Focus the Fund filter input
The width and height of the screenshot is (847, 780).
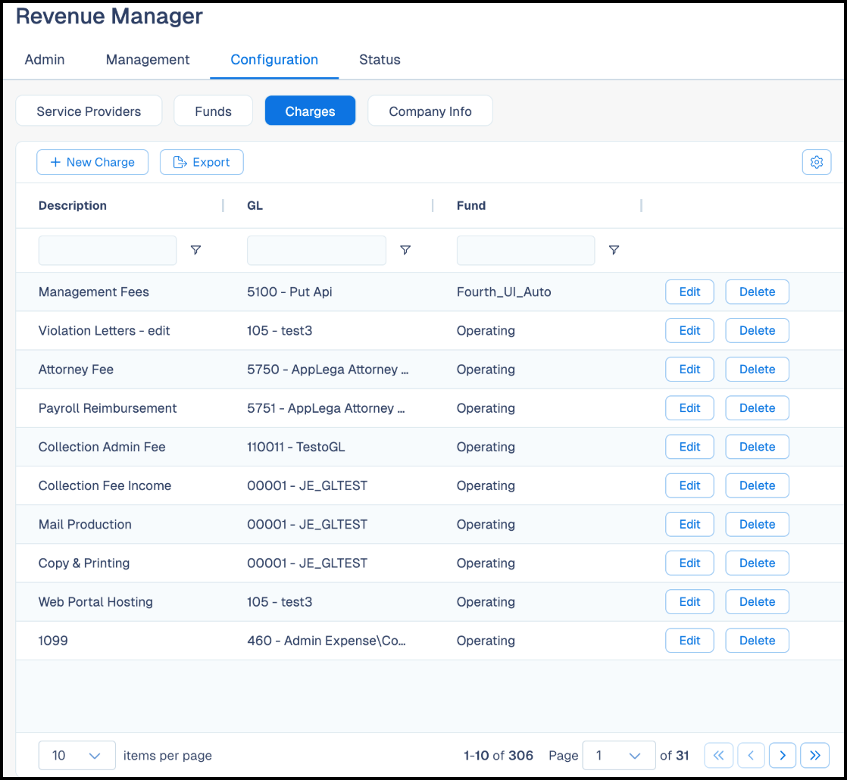click(x=526, y=250)
